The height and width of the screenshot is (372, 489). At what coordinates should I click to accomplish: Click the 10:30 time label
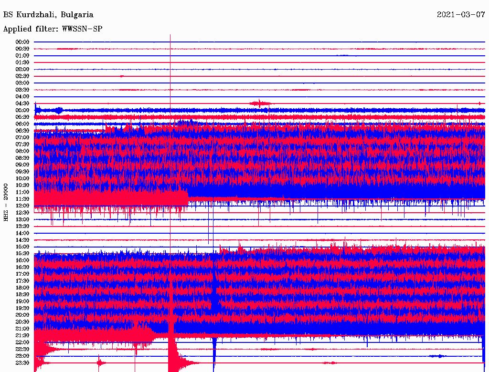pos(22,185)
